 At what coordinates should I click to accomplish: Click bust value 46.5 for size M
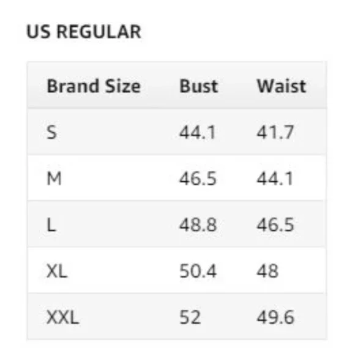[198, 178]
